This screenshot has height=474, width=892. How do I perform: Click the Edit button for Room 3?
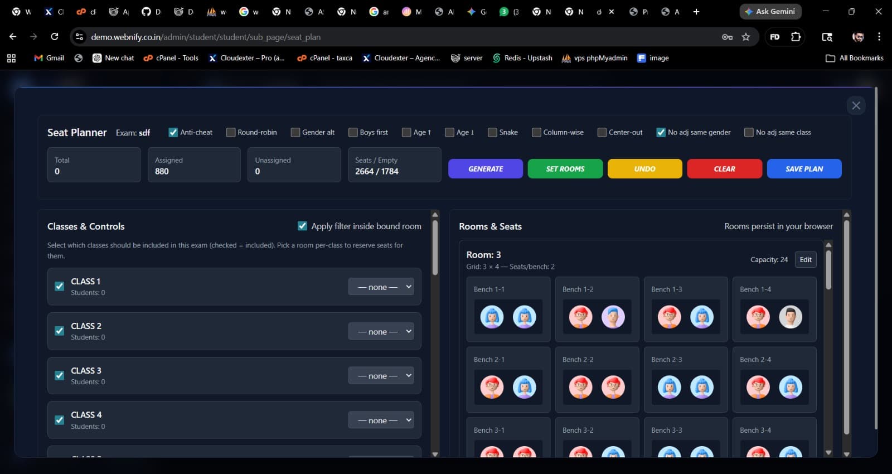[x=805, y=259]
